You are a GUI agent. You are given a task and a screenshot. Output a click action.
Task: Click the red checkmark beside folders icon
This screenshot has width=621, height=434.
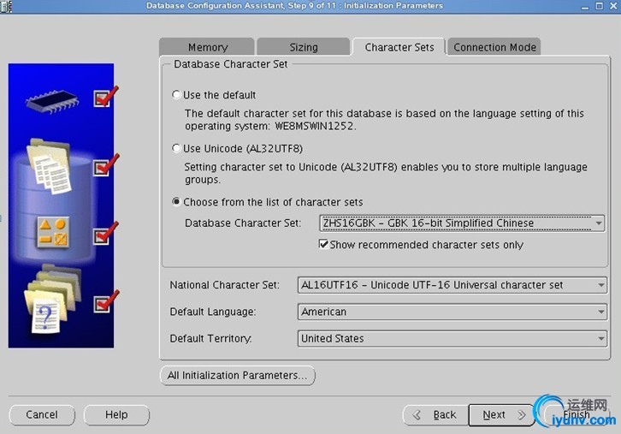[x=104, y=302]
